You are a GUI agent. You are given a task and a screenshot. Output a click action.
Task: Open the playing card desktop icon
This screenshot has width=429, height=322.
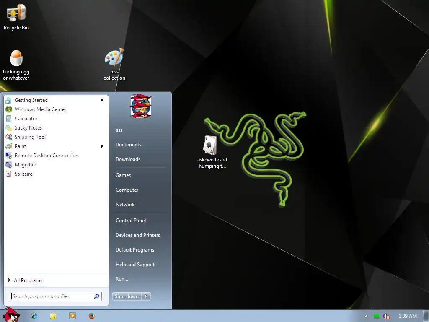click(x=210, y=145)
